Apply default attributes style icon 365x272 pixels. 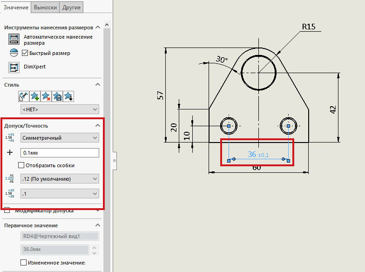tap(23, 96)
